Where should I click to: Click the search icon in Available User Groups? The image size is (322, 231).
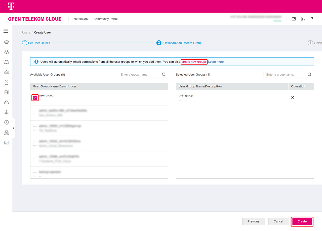pos(164,75)
